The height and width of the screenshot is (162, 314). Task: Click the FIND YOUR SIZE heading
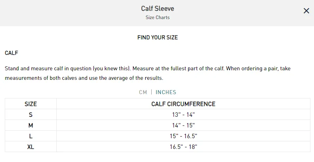click(x=158, y=37)
